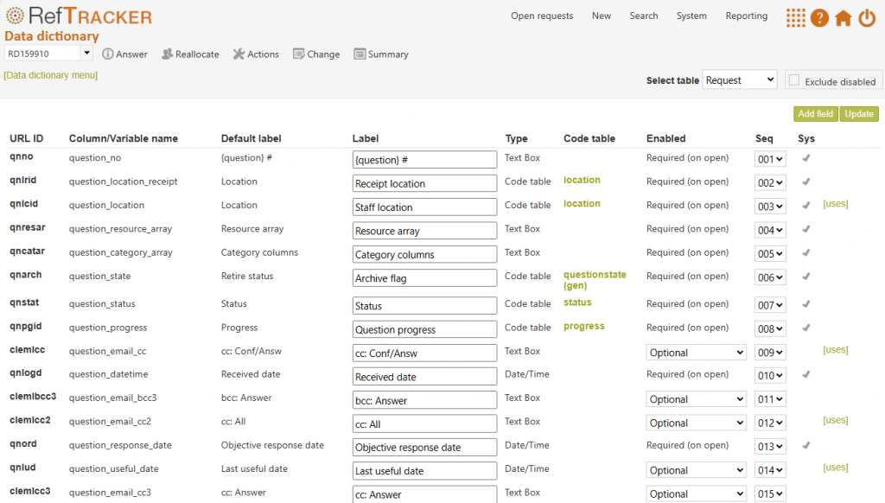Click the Objective response date label field
This screenshot has width=885, height=503.
click(424, 447)
